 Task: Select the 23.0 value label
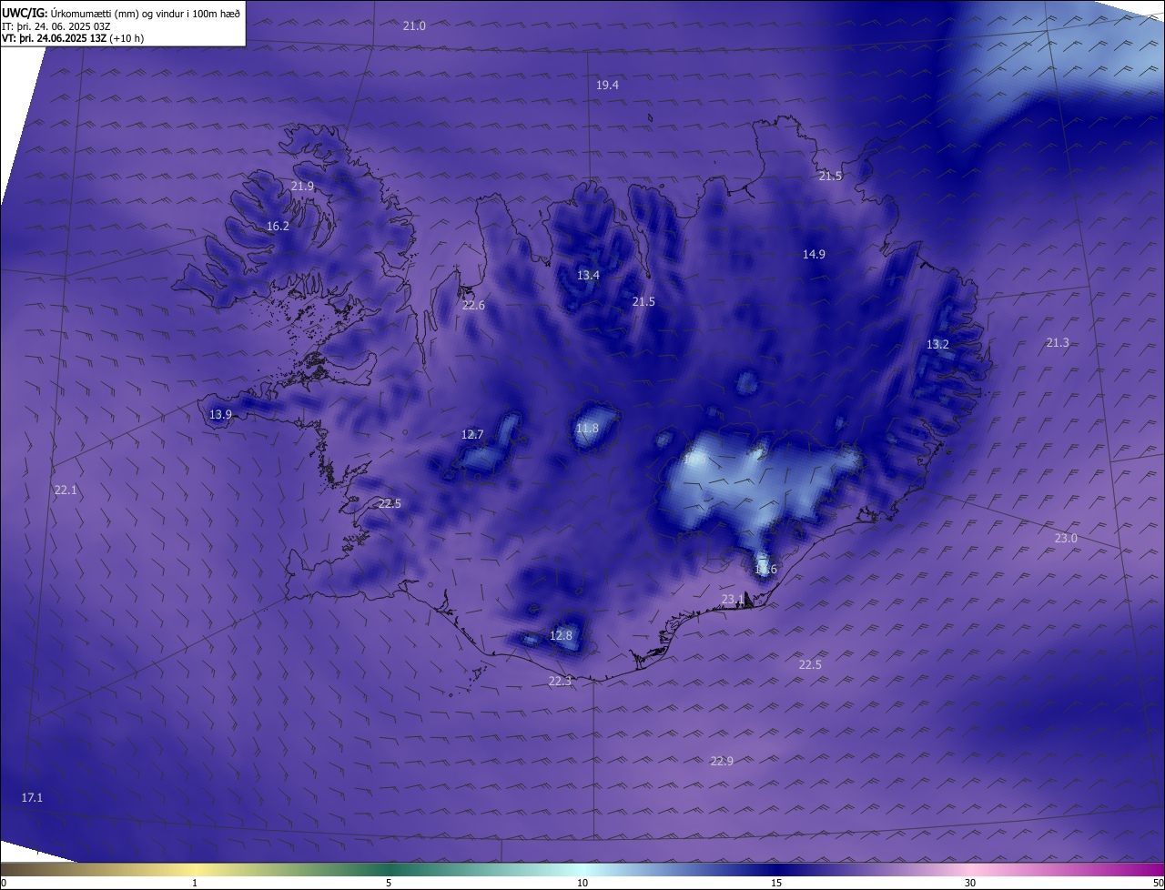[x=1065, y=538]
